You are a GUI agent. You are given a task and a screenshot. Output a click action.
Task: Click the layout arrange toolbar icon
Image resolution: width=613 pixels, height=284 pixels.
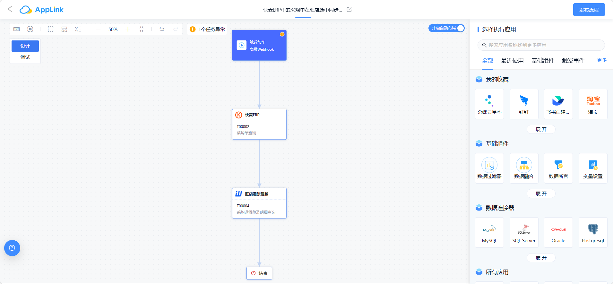pos(64,29)
